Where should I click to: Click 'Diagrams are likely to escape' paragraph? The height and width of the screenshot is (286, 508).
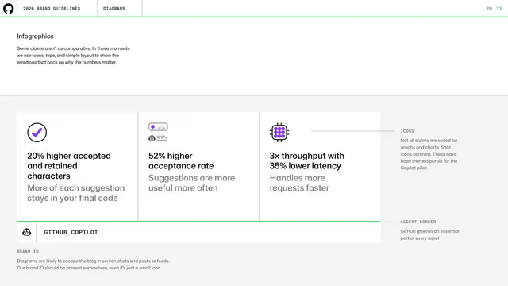[x=93, y=265]
